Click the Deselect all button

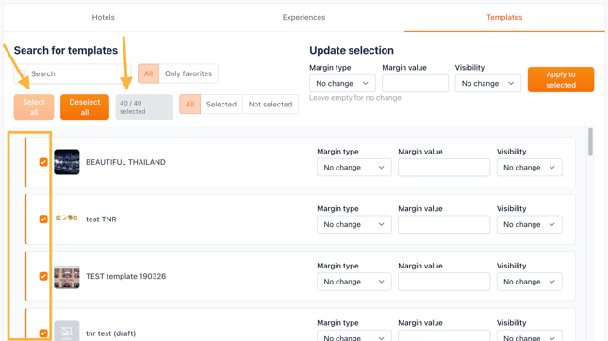[85, 107]
